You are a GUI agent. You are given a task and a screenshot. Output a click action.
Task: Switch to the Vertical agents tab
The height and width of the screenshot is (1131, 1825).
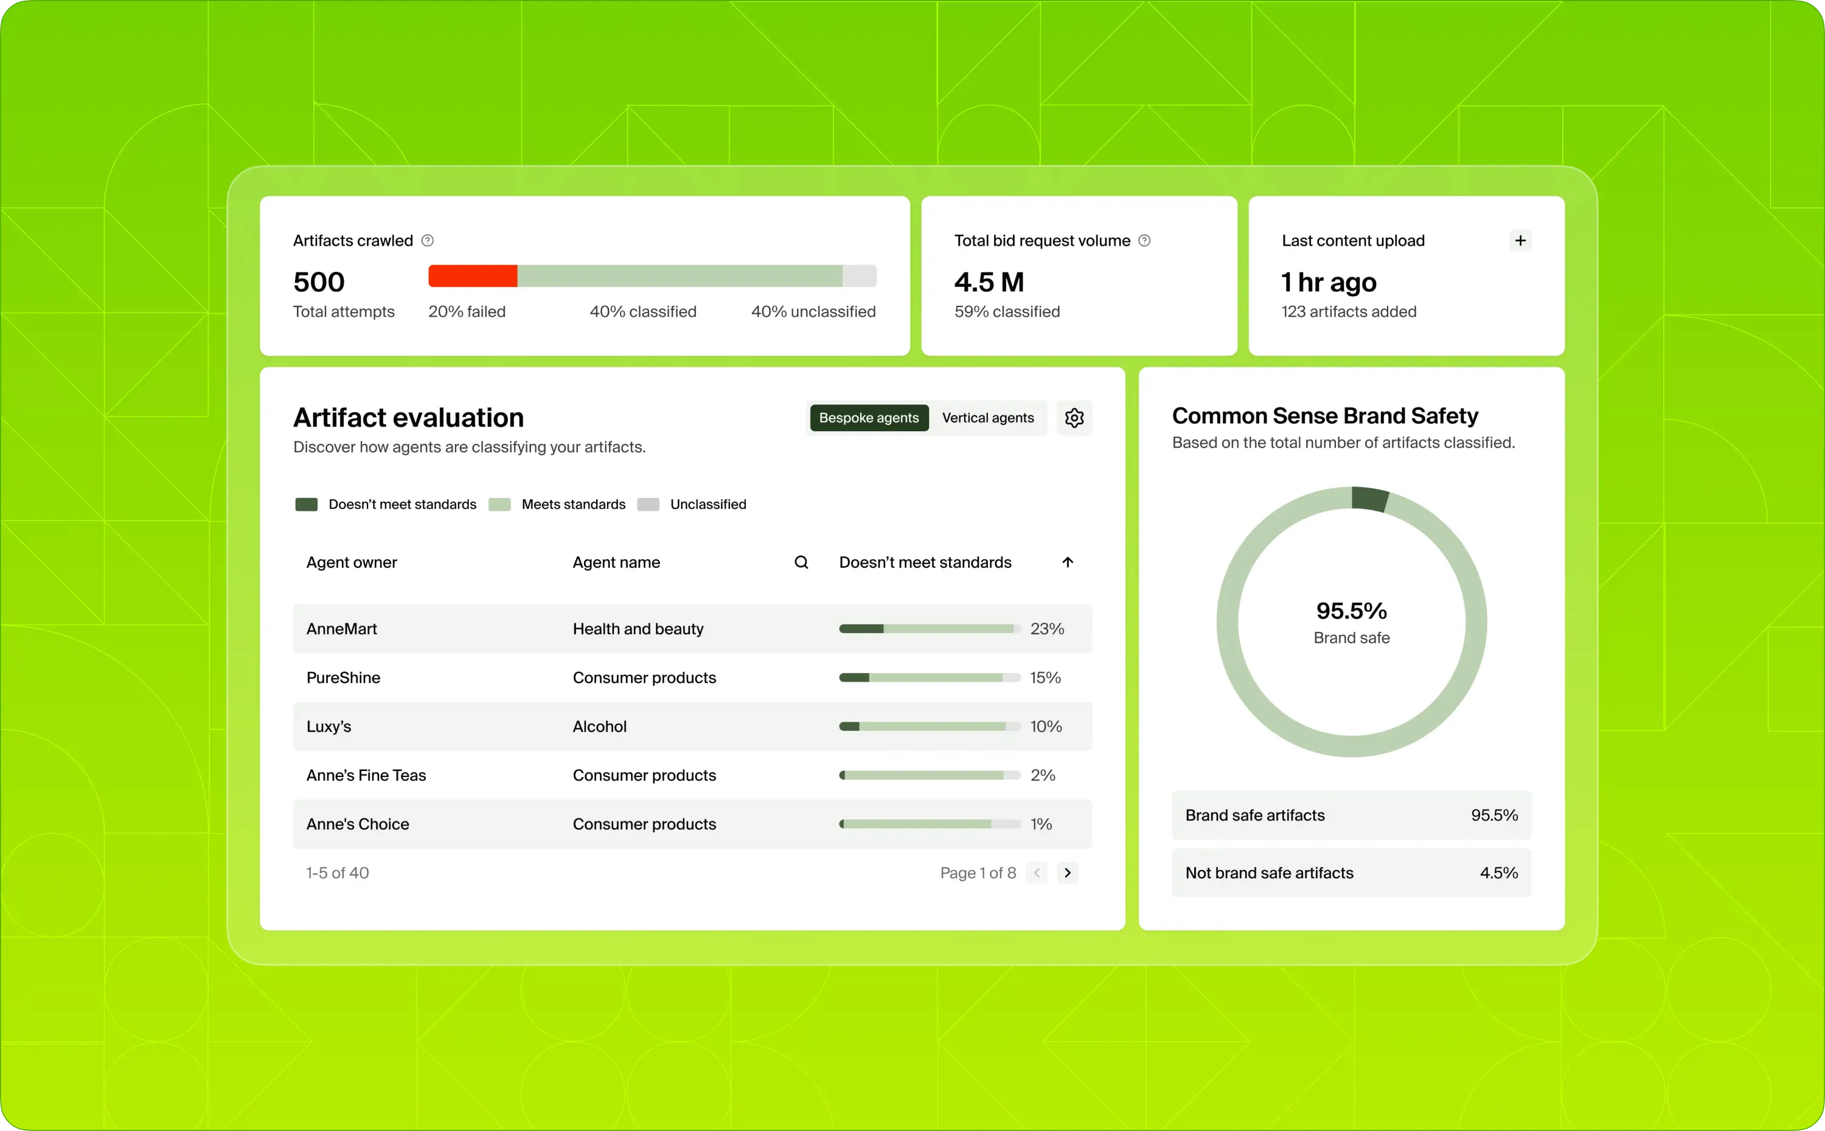pos(988,417)
